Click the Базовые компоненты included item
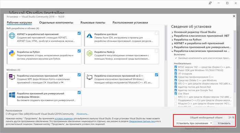The width and height of the screenshot is (240, 133). coord(204,58)
